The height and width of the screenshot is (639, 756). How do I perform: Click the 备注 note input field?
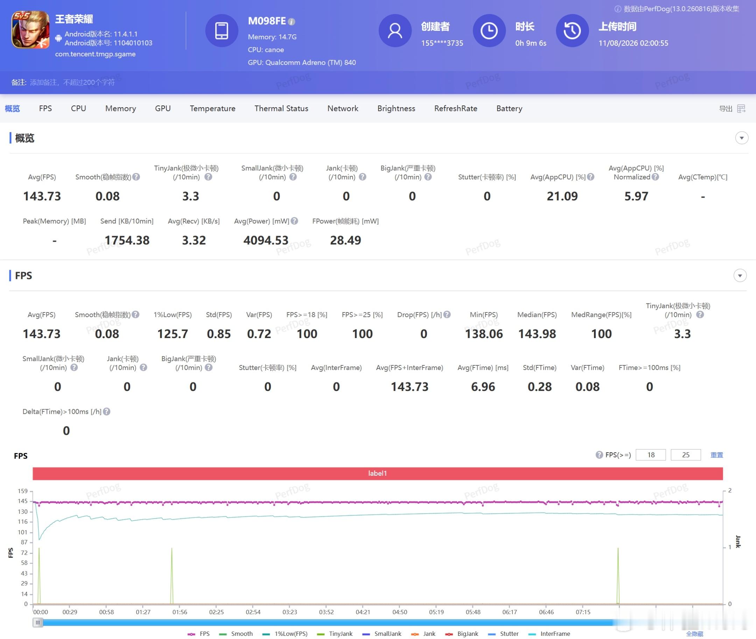pos(72,83)
